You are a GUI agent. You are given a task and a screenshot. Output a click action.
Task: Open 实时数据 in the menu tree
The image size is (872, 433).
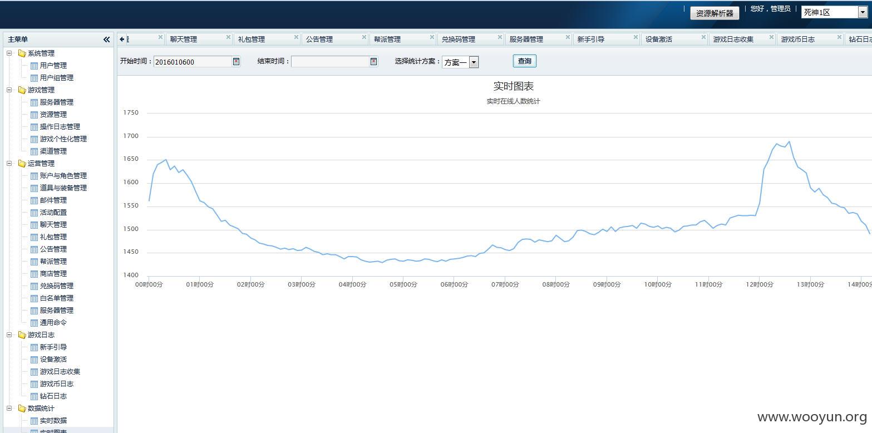tap(53, 421)
